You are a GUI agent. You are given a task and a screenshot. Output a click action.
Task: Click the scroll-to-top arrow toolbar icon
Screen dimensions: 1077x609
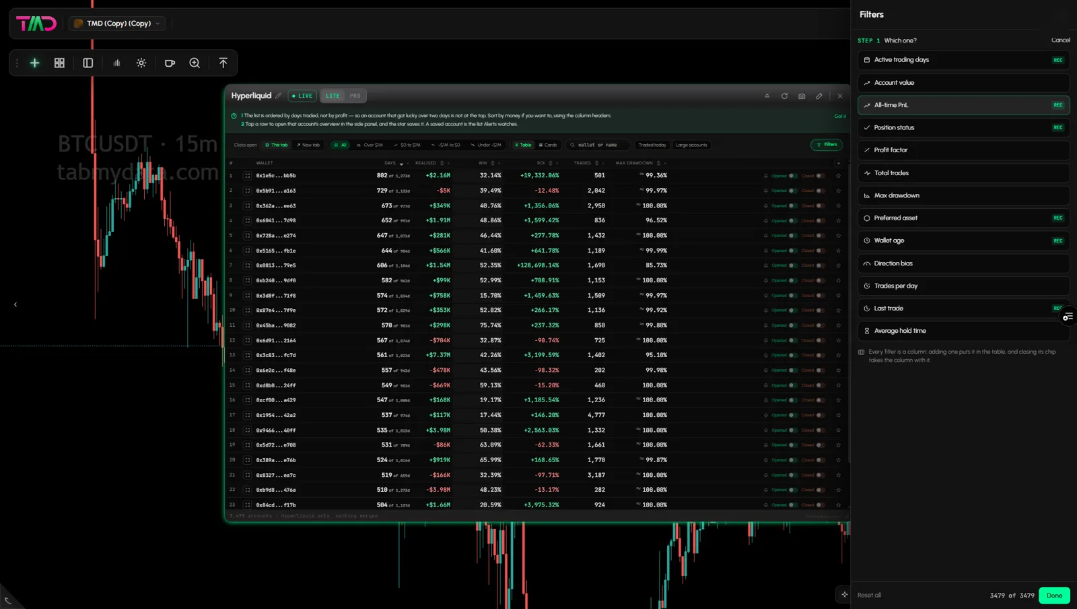223,63
